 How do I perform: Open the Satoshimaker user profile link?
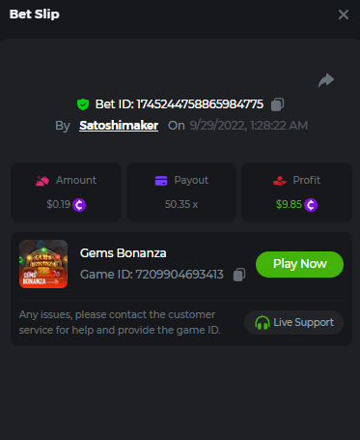(119, 126)
